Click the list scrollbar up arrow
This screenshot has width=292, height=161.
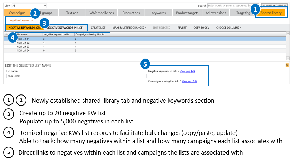point(288,34)
